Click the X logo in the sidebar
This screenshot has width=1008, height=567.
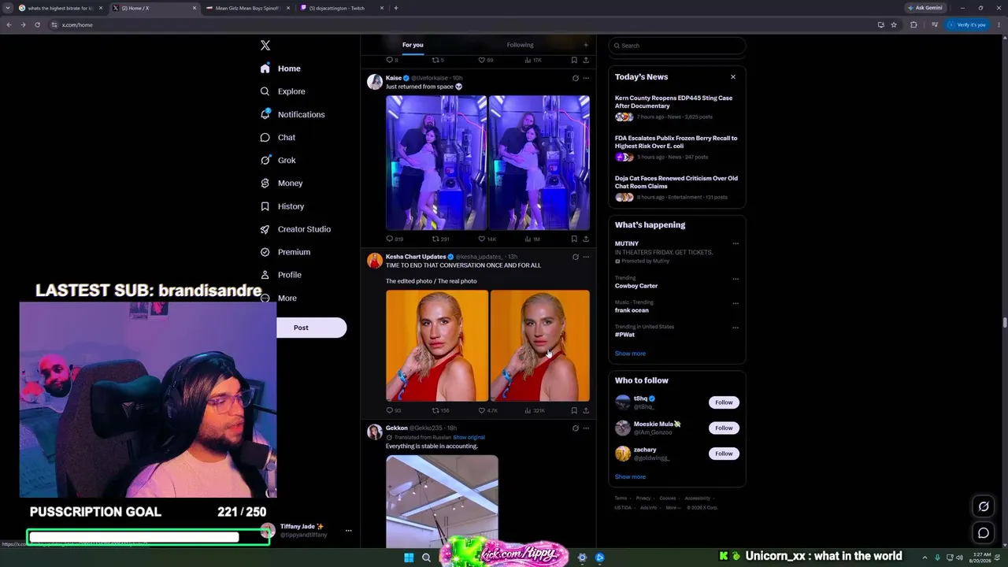pos(265,46)
